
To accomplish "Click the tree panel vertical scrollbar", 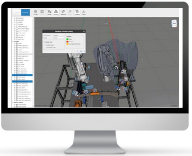I will pos(33,62).
